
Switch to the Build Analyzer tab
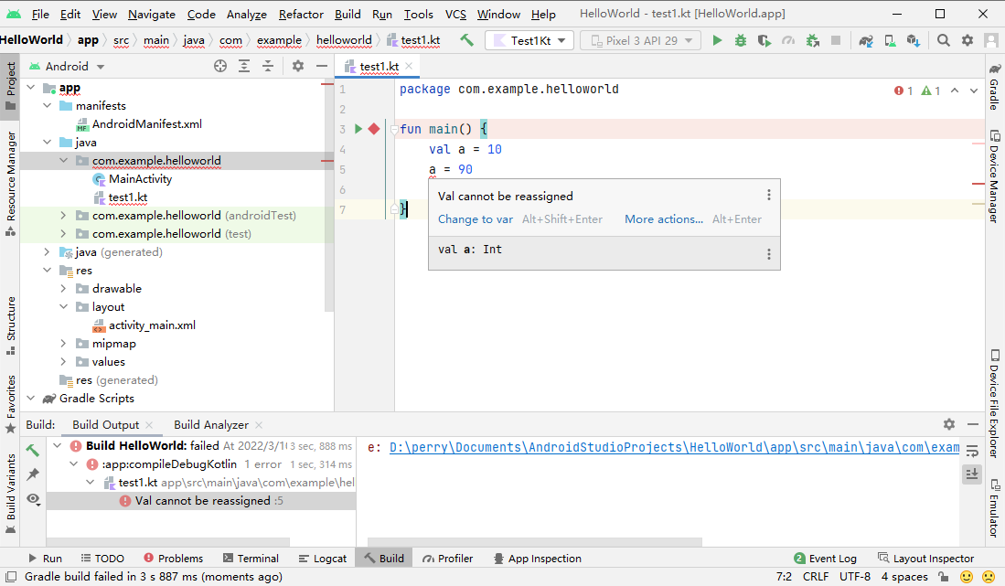point(211,424)
